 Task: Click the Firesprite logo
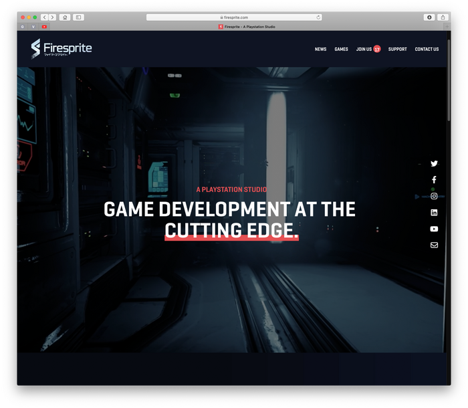pos(62,49)
